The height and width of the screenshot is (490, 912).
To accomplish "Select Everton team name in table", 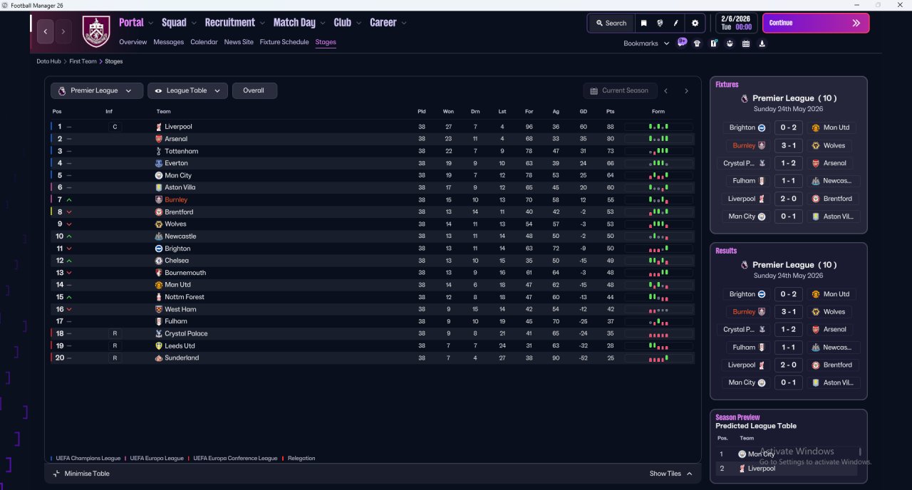I will pos(176,163).
